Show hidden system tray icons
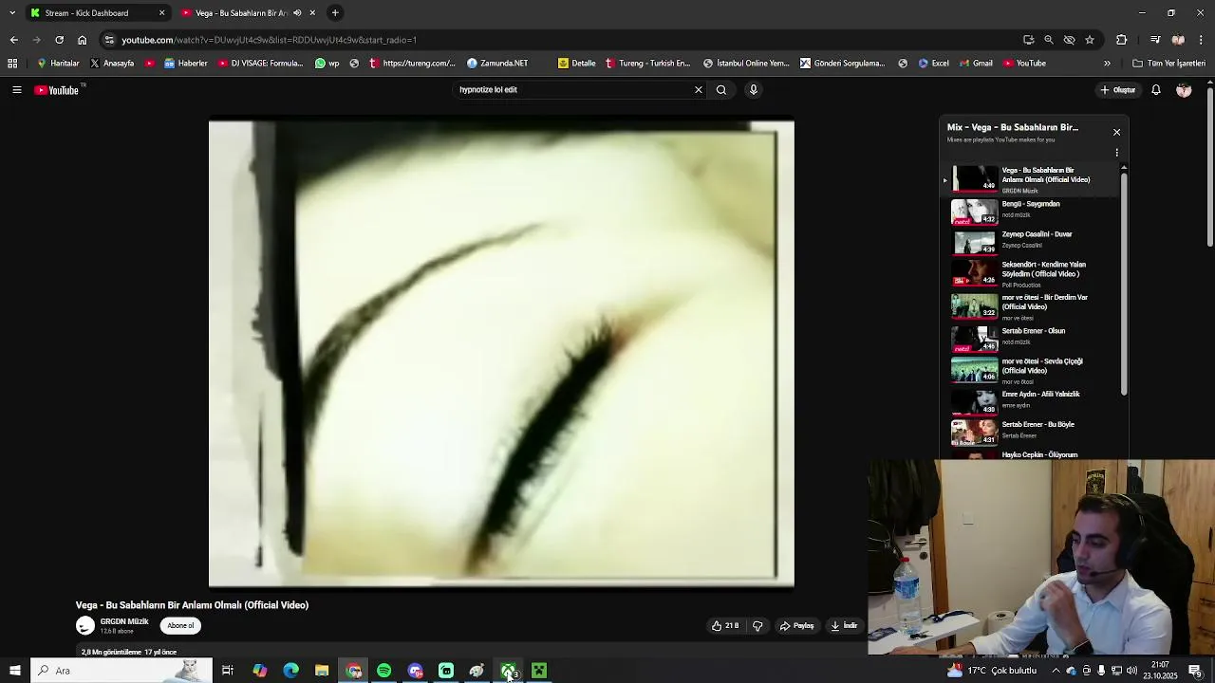The image size is (1215, 683). (x=1056, y=671)
